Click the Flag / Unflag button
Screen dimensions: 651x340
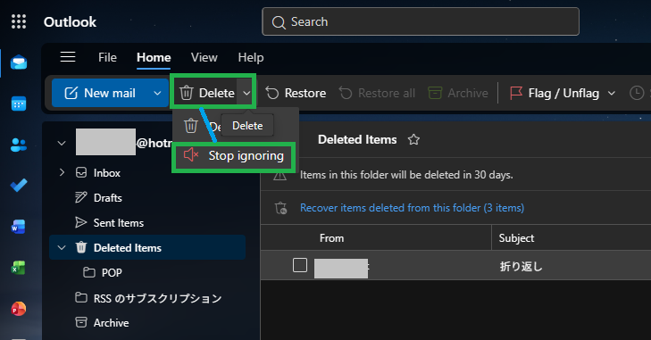[555, 93]
